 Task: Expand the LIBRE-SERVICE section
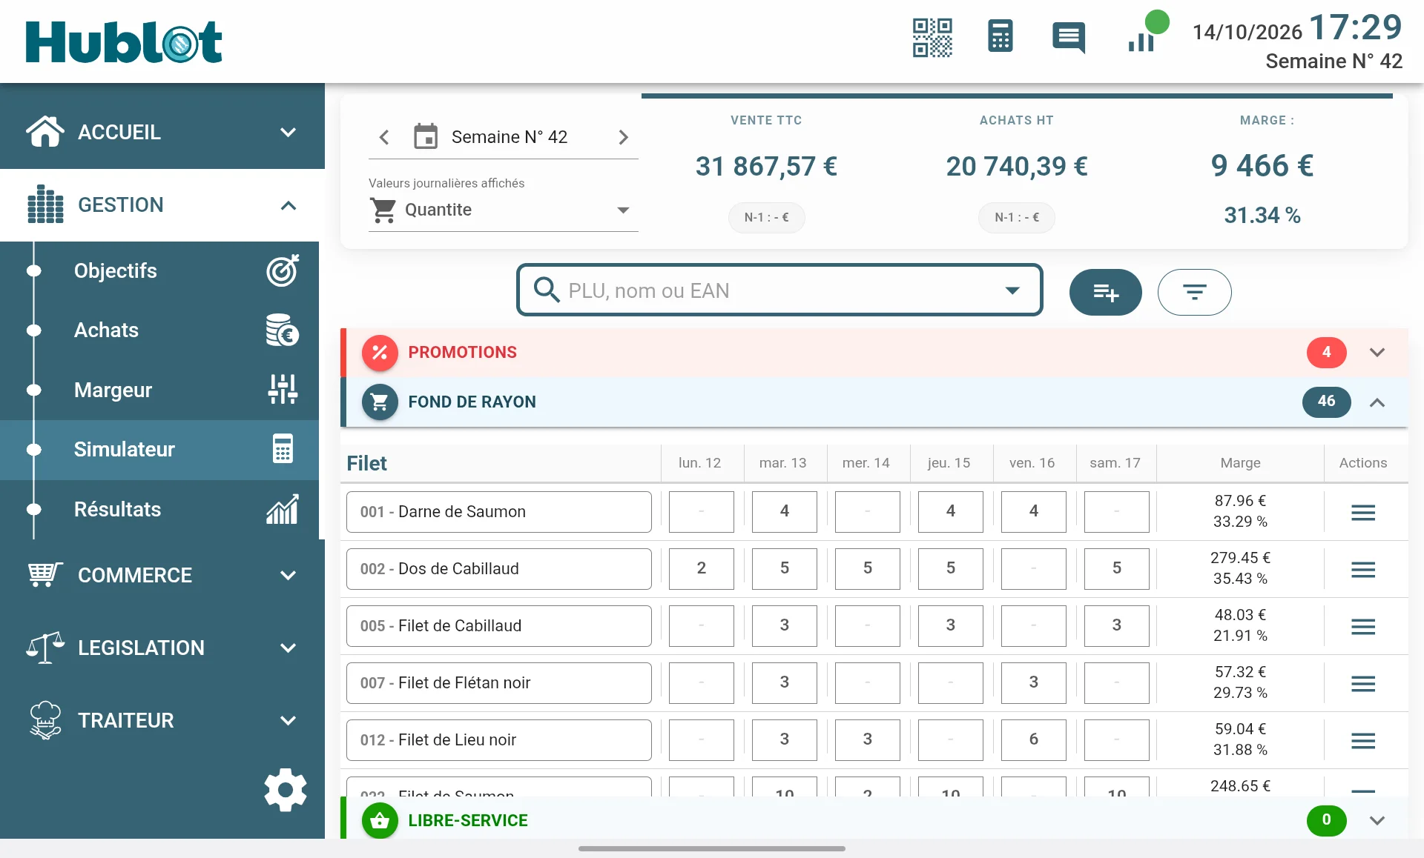click(x=874, y=819)
